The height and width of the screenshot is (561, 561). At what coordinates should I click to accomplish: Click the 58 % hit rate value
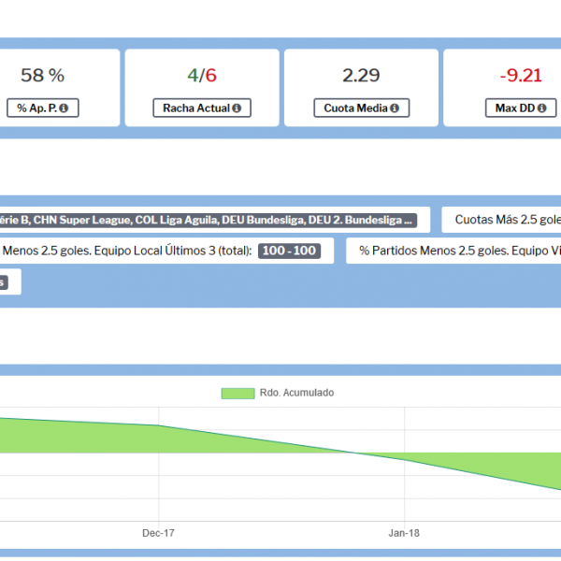[x=42, y=76]
